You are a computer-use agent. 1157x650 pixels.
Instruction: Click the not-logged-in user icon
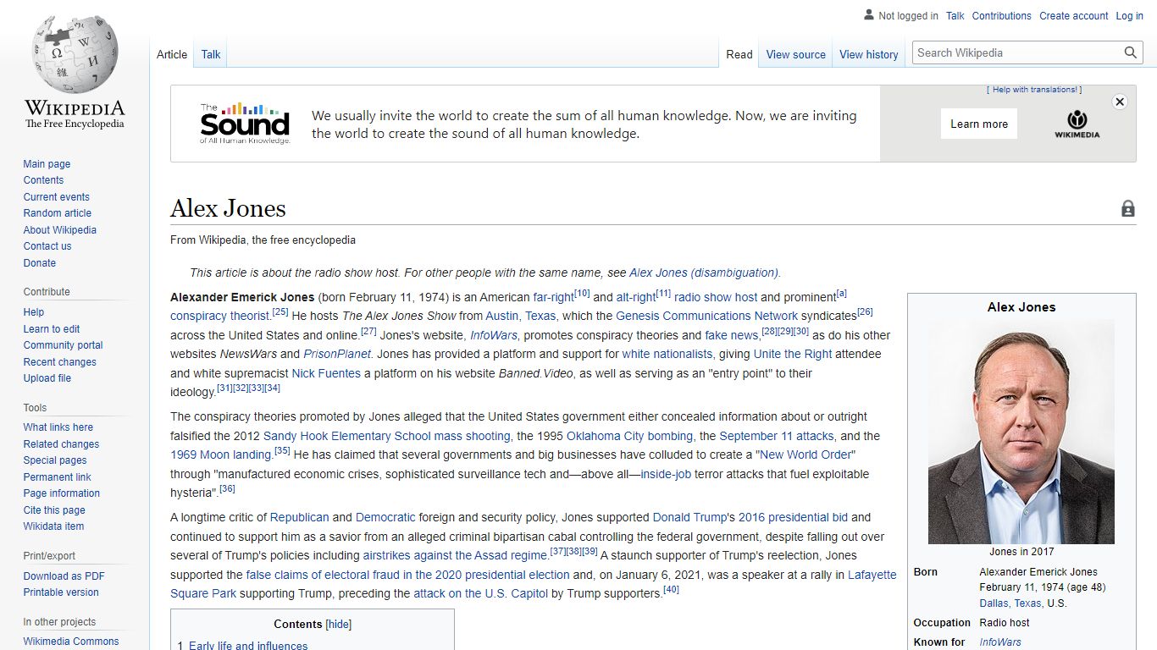click(x=868, y=15)
